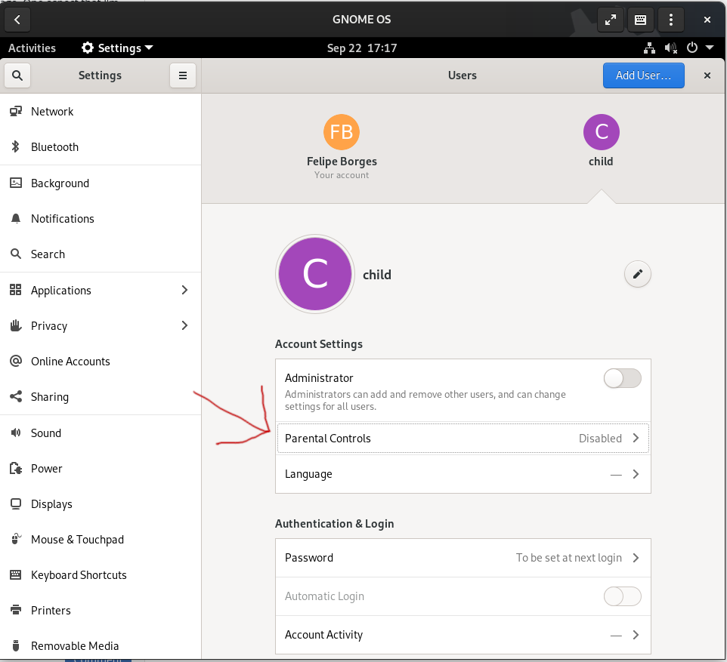Open the Language row
Viewport: 727px width, 662px height.
click(x=462, y=474)
